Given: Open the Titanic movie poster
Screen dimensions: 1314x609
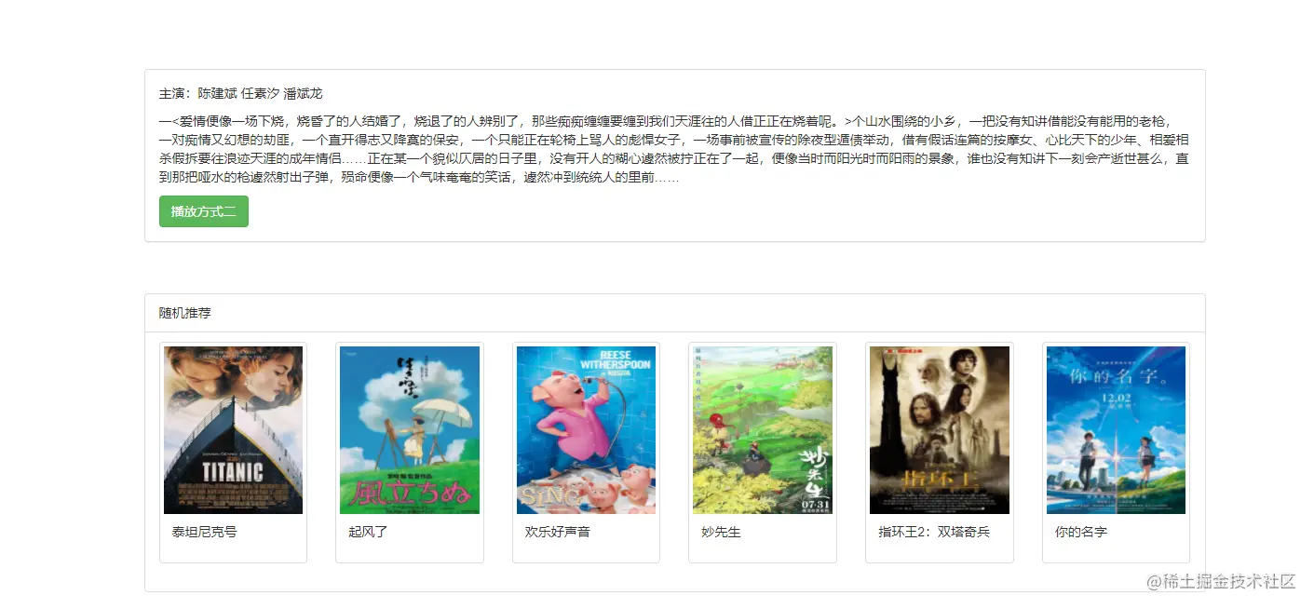Looking at the screenshot, I should [233, 430].
